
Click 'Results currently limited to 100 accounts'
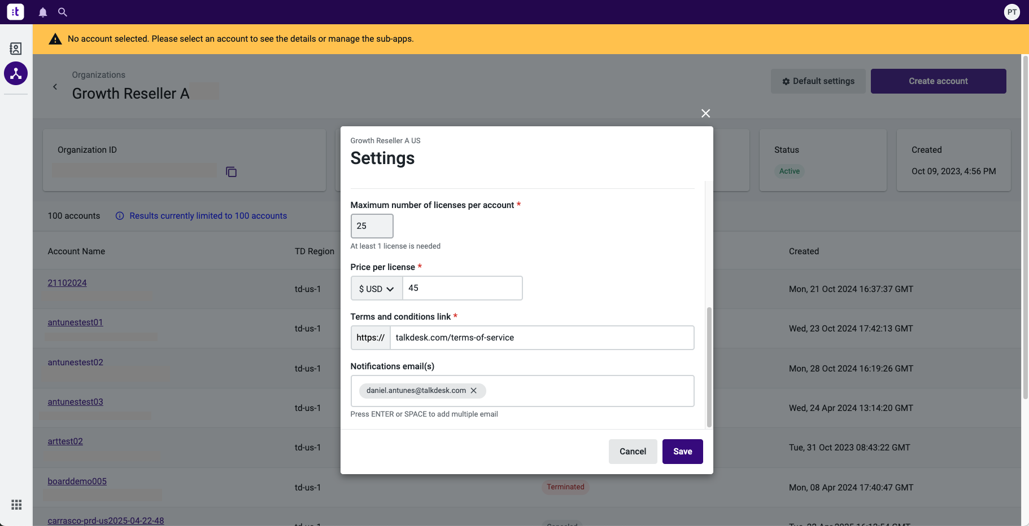coord(208,216)
